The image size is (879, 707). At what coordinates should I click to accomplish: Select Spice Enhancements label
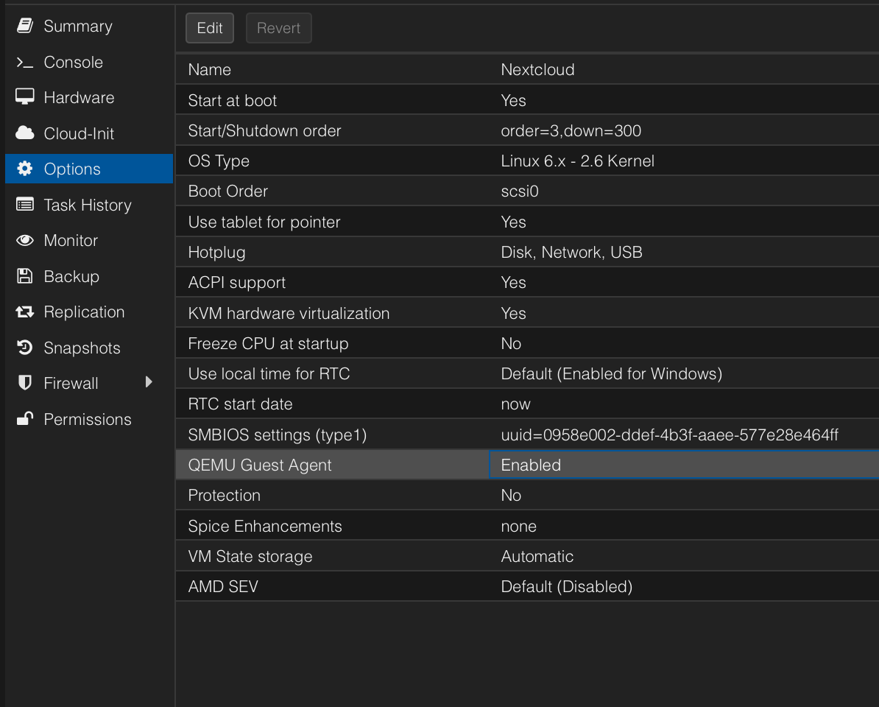[x=265, y=526]
